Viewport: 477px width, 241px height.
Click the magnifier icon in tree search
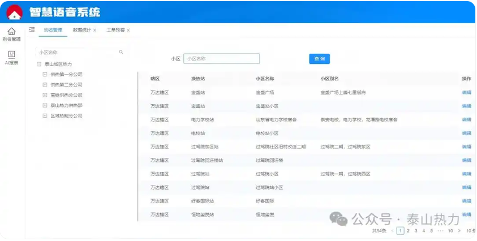click(121, 52)
